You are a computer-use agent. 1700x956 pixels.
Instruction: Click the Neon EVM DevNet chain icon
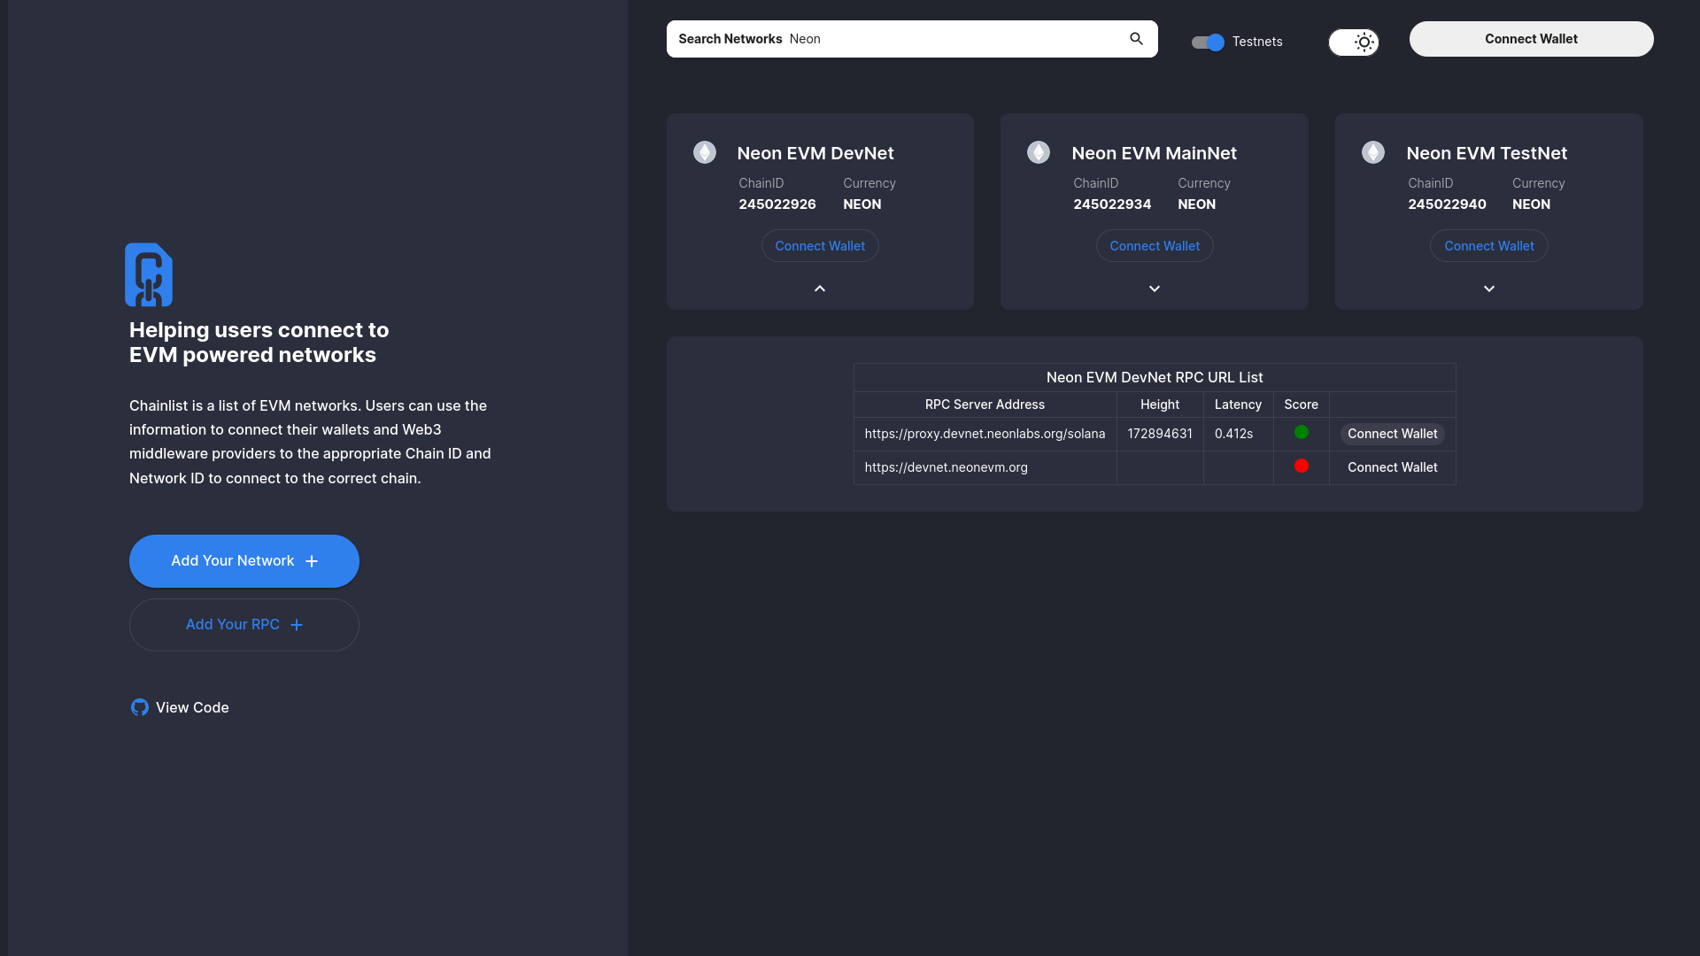(x=705, y=152)
